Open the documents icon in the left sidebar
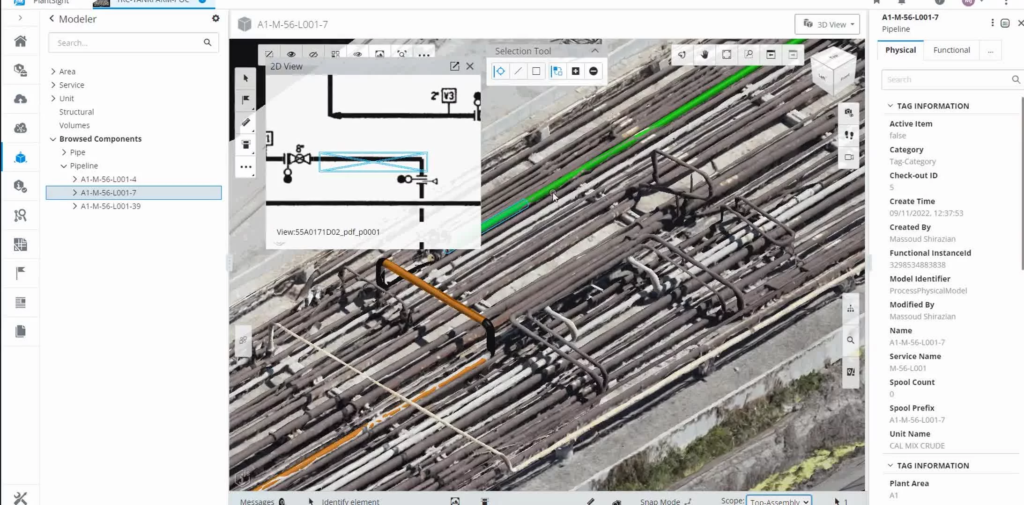This screenshot has width=1024, height=505. [x=21, y=332]
